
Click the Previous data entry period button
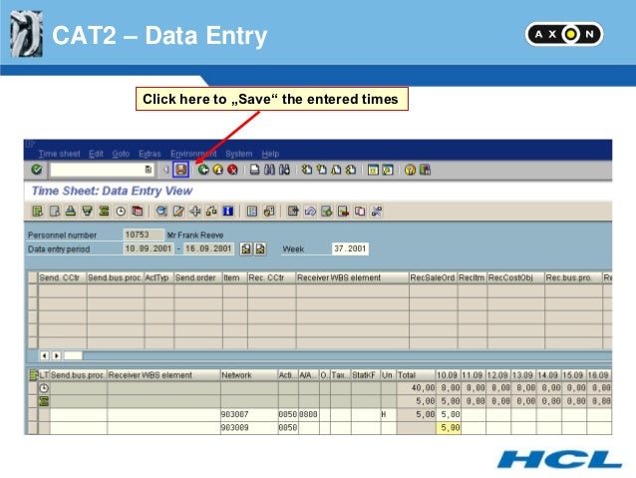(246, 248)
